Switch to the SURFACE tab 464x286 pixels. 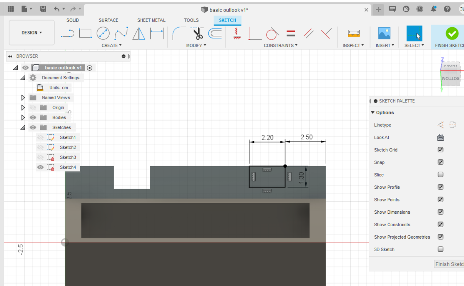tap(108, 20)
